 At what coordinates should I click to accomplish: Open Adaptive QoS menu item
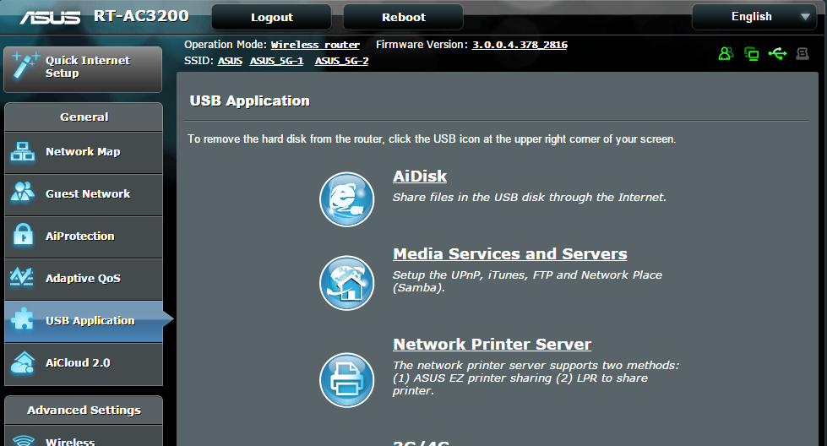click(x=84, y=279)
